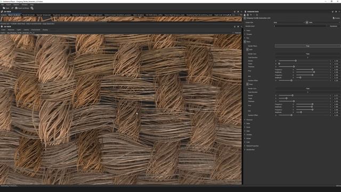
Task: Click the close icon of the 2D View panel
Action: click(x=238, y=12)
